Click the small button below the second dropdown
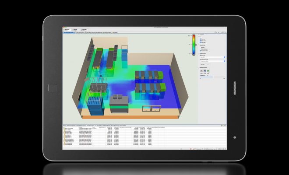This screenshot has width=289, height=175. 202,65
